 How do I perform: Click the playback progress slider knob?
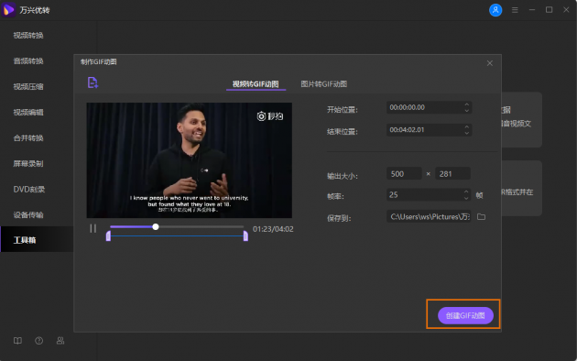(x=156, y=226)
